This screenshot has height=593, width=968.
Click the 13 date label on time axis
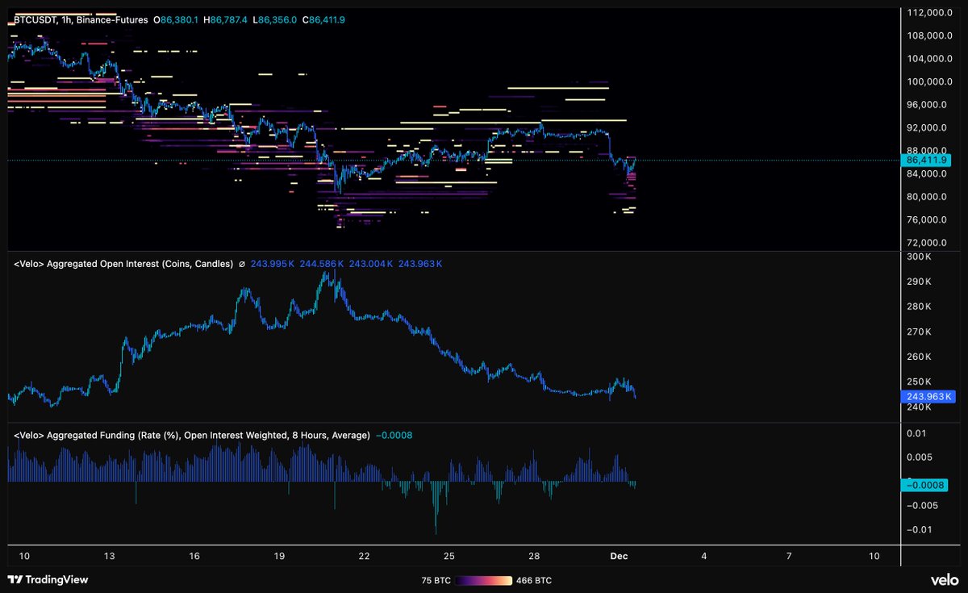pyautogui.click(x=109, y=556)
